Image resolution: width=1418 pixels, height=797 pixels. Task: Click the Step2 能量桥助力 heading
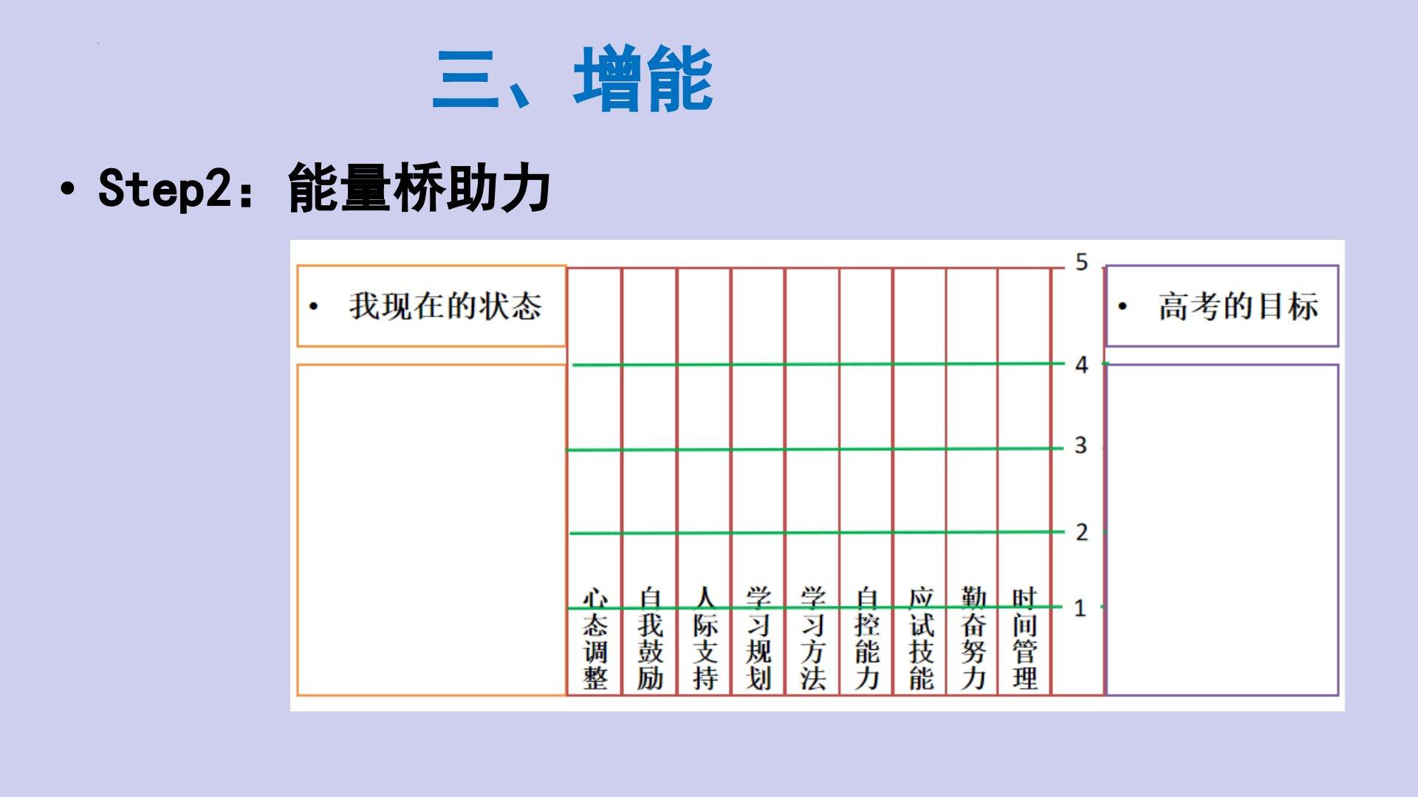[x=323, y=188]
